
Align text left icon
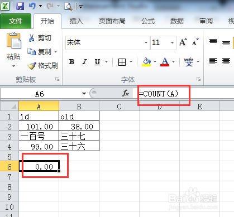pos(213,61)
